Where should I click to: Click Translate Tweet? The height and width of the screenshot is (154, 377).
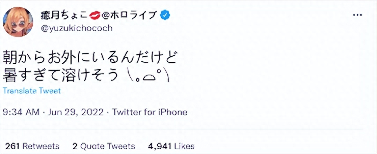pyautogui.click(x=32, y=91)
